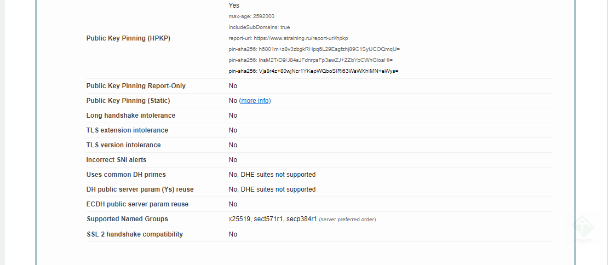The image size is (608, 265).
Task: Click the SSL 2 handshake compatibility label
Action: click(x=135, y=234)
